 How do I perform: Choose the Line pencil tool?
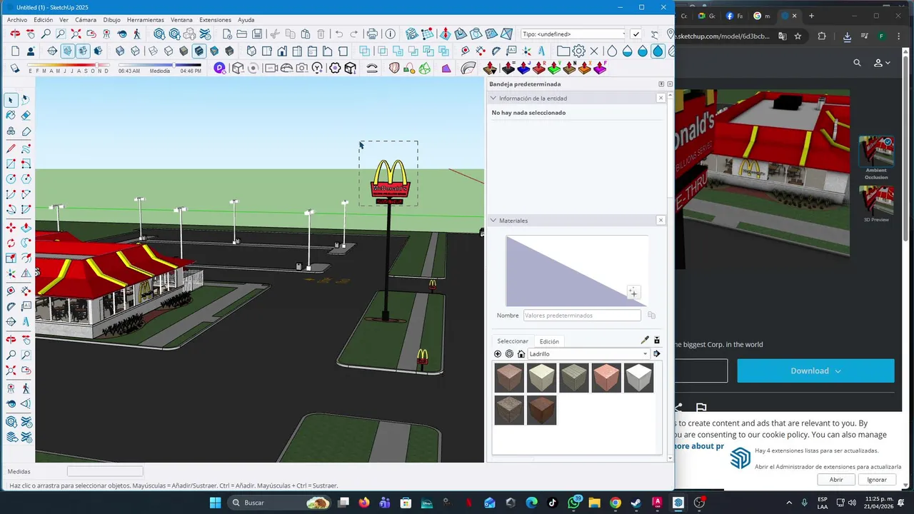(11, 148)
